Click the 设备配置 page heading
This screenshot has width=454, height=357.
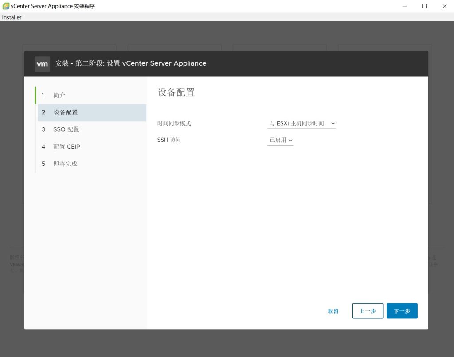pos(176,92)
